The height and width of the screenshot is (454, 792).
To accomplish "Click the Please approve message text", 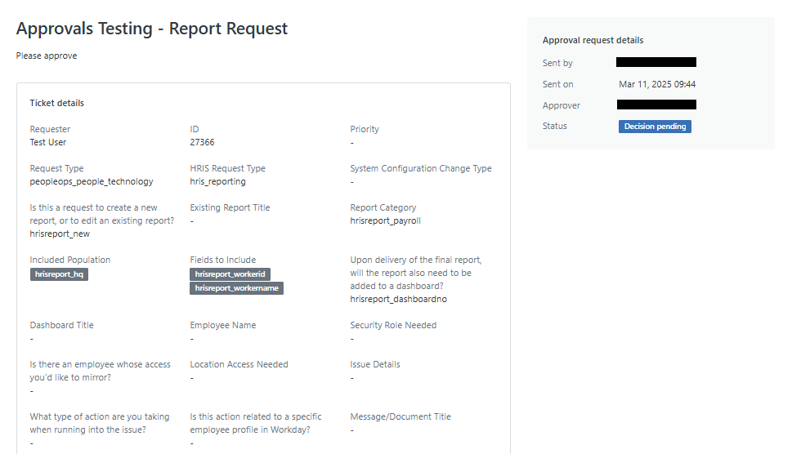I will [47, 56].
